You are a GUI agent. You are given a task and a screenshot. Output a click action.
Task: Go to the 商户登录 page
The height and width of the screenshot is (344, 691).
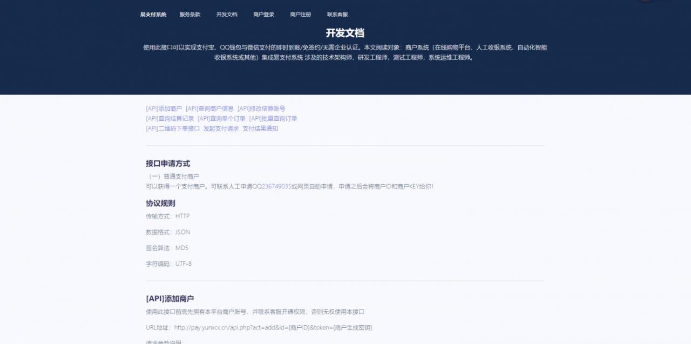pos(263,15)
